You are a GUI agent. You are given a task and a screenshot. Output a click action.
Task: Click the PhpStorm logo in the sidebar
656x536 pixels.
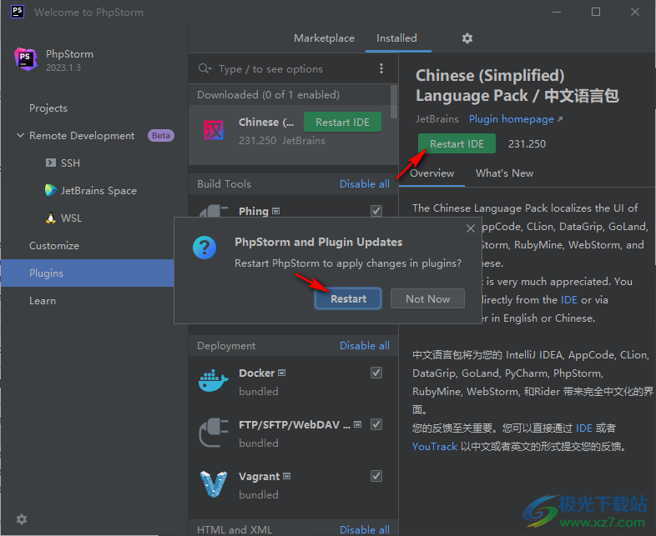(x=26, y=59)
